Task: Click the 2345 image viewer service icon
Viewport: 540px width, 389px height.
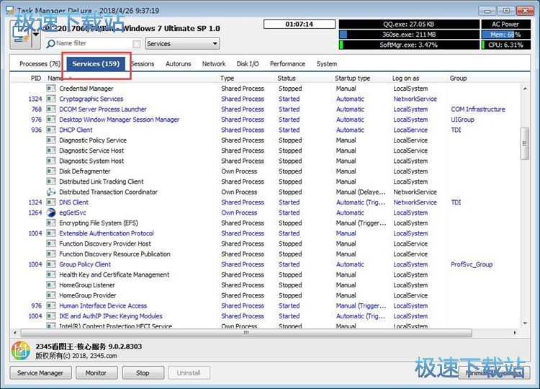Action: tap(20, 351)
